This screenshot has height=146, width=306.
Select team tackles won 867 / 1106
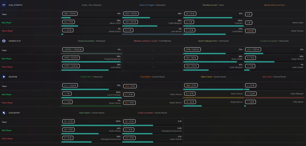click(70, 86)
